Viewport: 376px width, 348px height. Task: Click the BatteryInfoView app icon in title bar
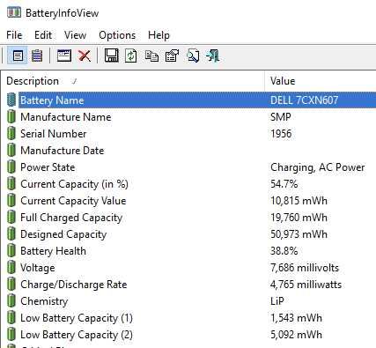coord(14,12)
